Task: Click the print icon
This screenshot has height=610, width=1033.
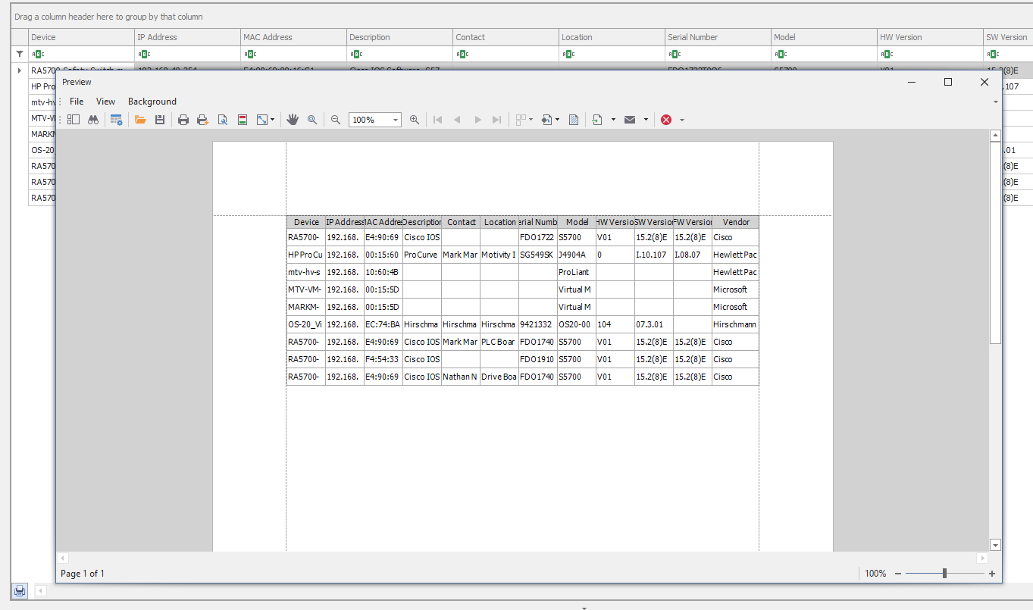Action: pyautogui.click(x=183, y=120)
